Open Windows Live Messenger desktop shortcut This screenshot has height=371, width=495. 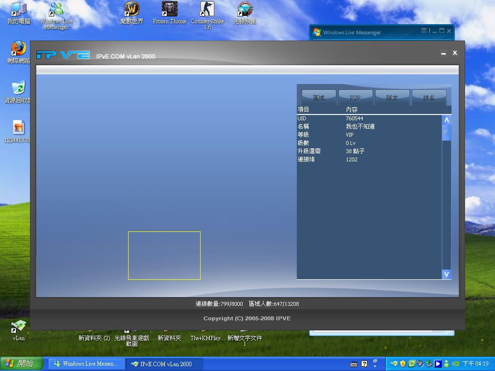tap(56, 15)
